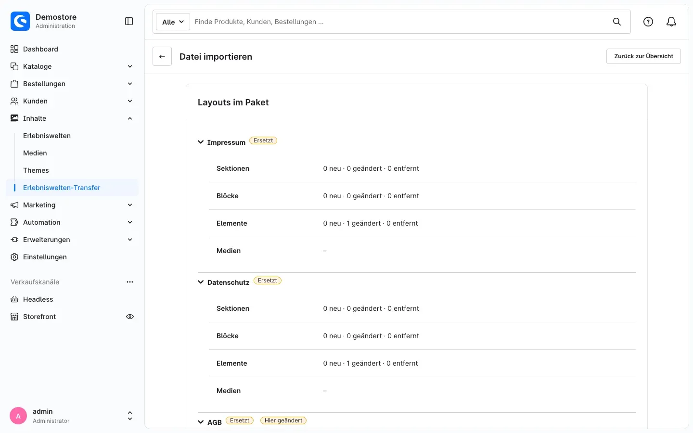The image size is (693, 433).
Task: Click the Storefront shop icon
Action: point(14,317)
